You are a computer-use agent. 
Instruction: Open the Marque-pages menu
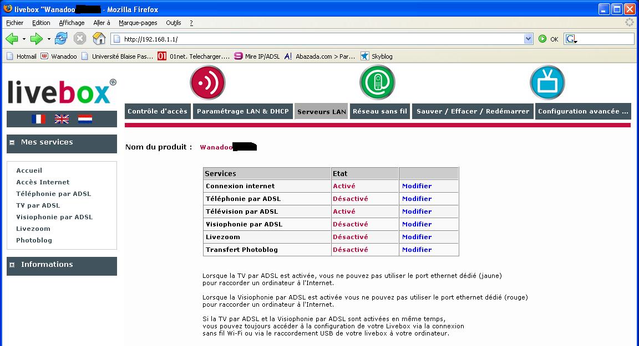138,23
